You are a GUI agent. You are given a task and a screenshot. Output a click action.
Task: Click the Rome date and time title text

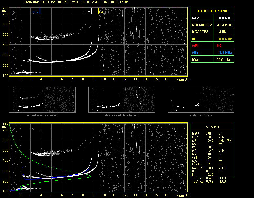tap(76, 2)
